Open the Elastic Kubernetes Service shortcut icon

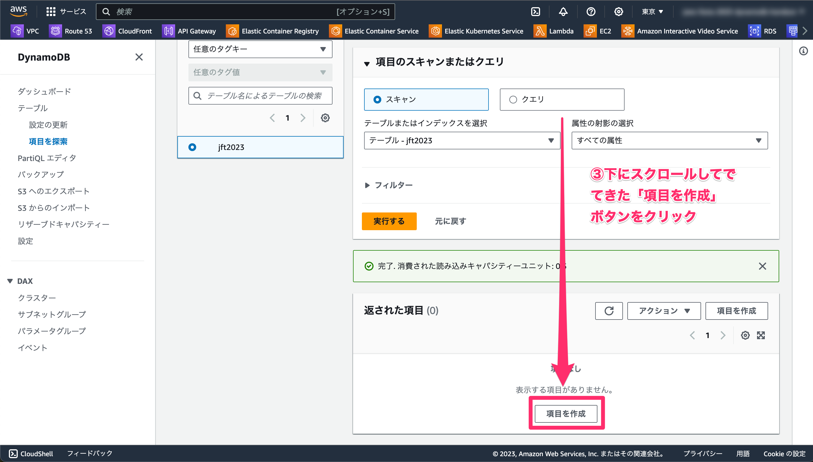pos(435,31)
